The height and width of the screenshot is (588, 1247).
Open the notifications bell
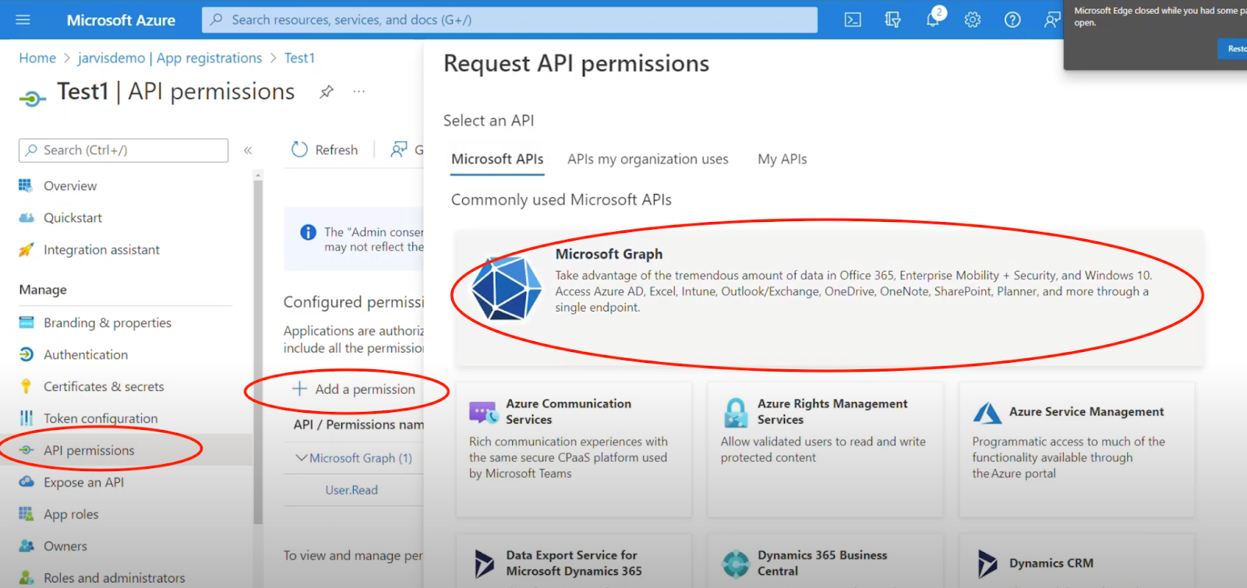click(x=933, y=19)
